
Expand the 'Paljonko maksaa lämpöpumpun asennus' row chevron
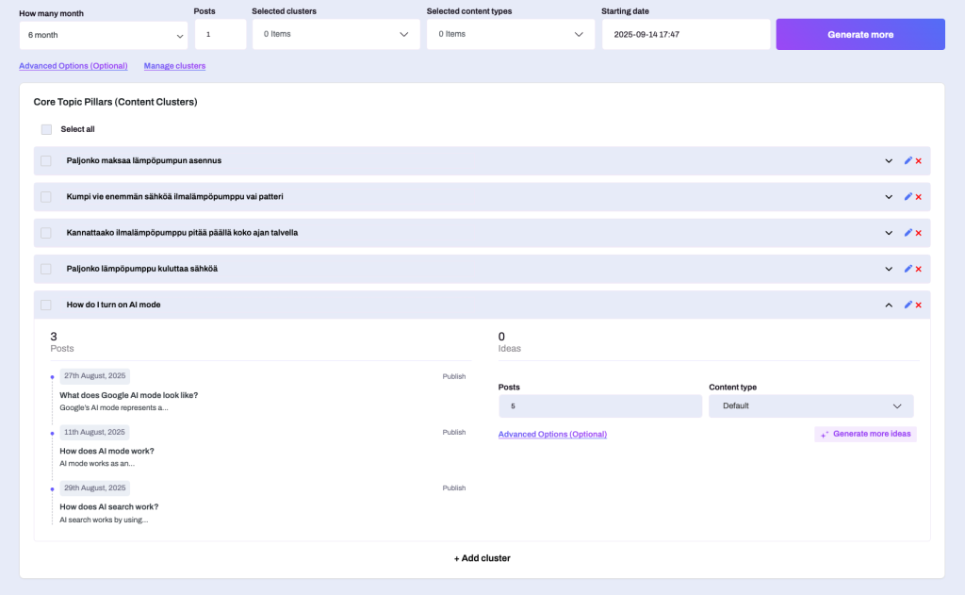click(889, 161)
